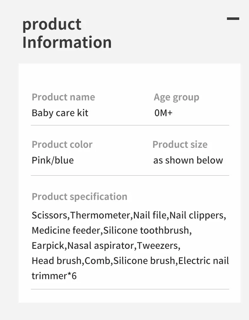Click the trimmer*6 text
The image size is (249, 320).
click(54, 276)
